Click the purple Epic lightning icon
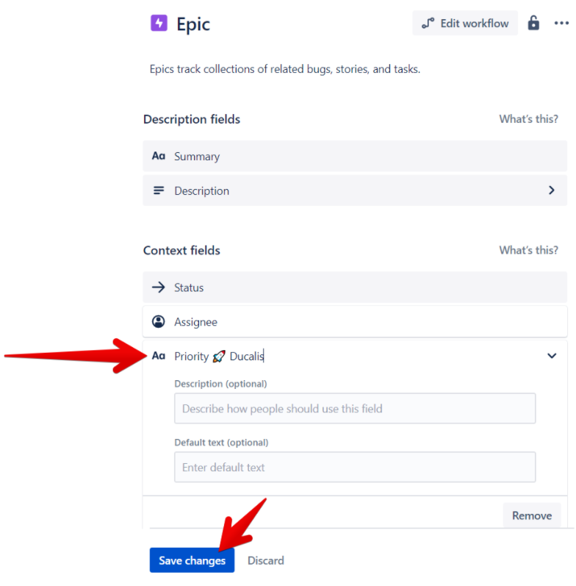The image size is (576, 586). (159, 24)
